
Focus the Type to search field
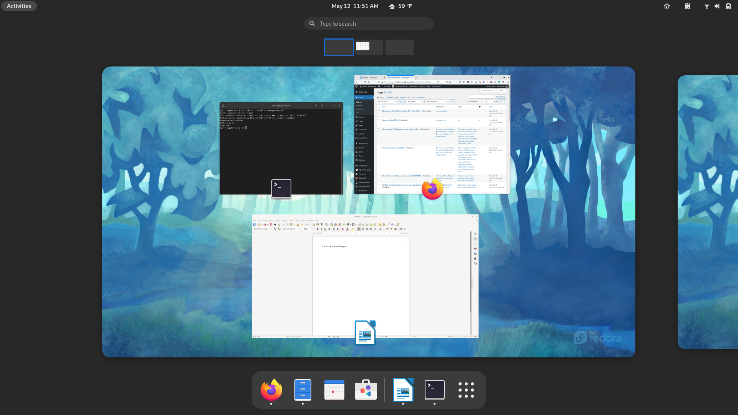369,24
